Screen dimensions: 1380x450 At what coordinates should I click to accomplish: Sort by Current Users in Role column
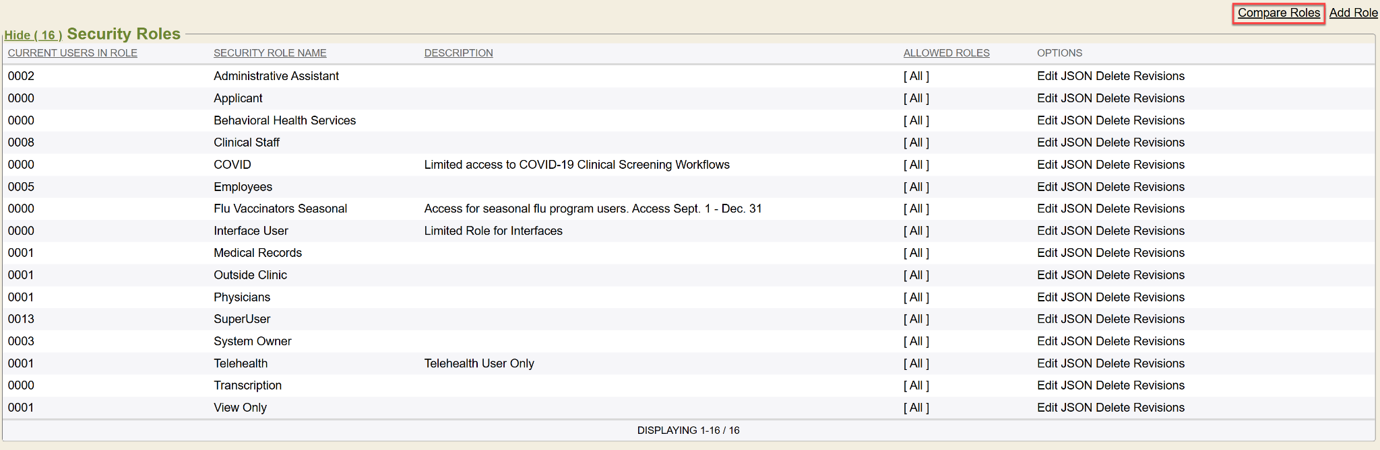point(72,53)
